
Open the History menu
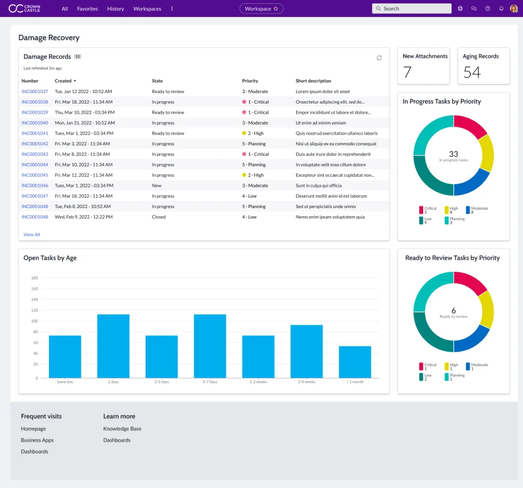pos(115,9)
